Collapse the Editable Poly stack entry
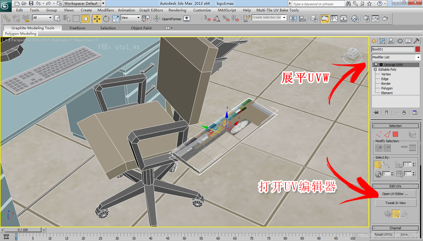The height and width of the screenshot is (241, 423). coord(375,69)
